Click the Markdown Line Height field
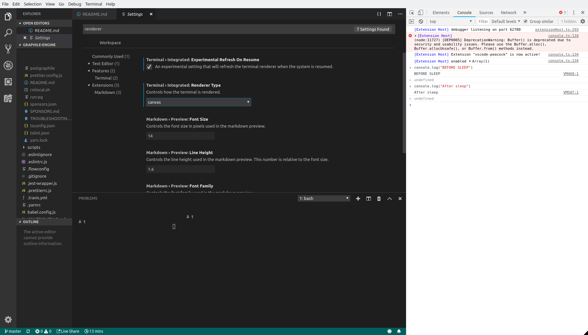 click(x=180, y=169)
